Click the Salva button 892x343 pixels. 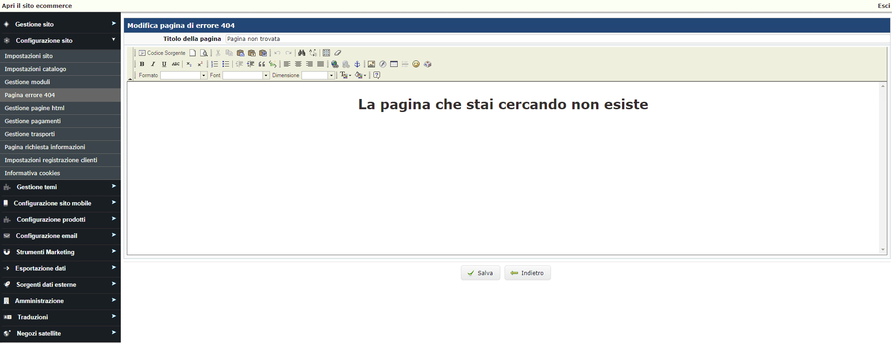480,273
